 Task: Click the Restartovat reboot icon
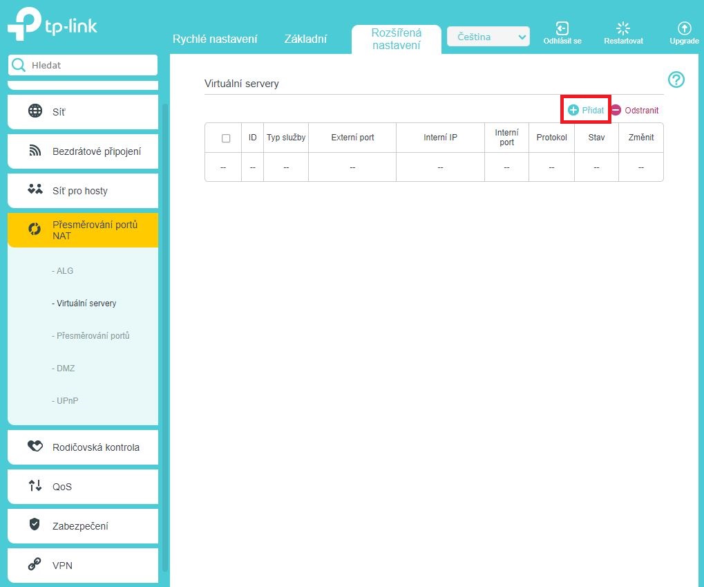click(623, 28)
